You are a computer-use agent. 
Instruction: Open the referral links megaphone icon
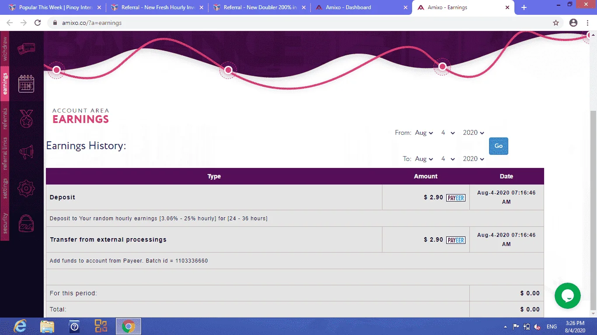pyautogui.click(x=26, y=152)
